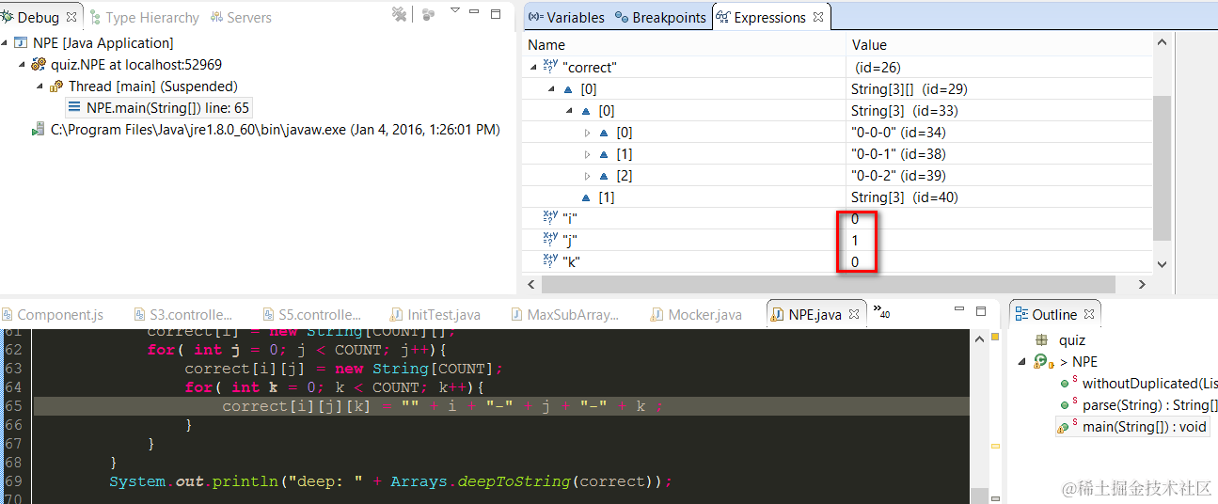Open the Component.js editor tab
The width and height of the screenshot is (1218, 504).
pyautogui.click(x=53, y=315)
